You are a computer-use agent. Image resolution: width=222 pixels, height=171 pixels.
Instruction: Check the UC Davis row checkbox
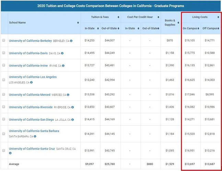click(x=4, y=53)
